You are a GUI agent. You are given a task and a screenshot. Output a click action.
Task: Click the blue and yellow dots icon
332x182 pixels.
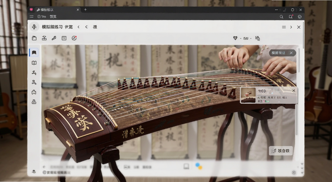199,166
